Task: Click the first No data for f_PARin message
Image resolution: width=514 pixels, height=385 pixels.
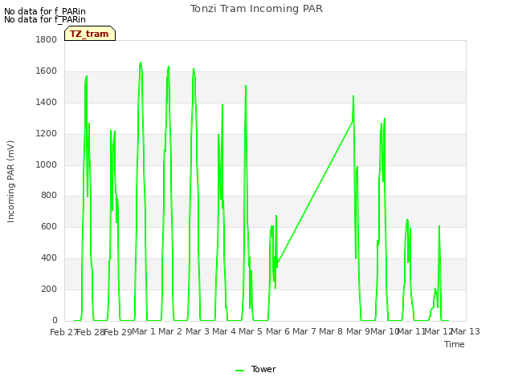Action: 45,11
